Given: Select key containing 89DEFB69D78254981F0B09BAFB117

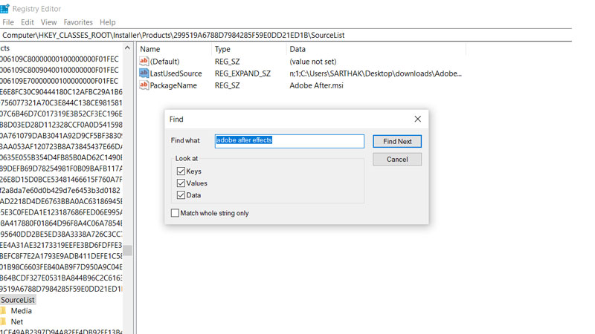Looking at the screenshot, I should [61, 168].
